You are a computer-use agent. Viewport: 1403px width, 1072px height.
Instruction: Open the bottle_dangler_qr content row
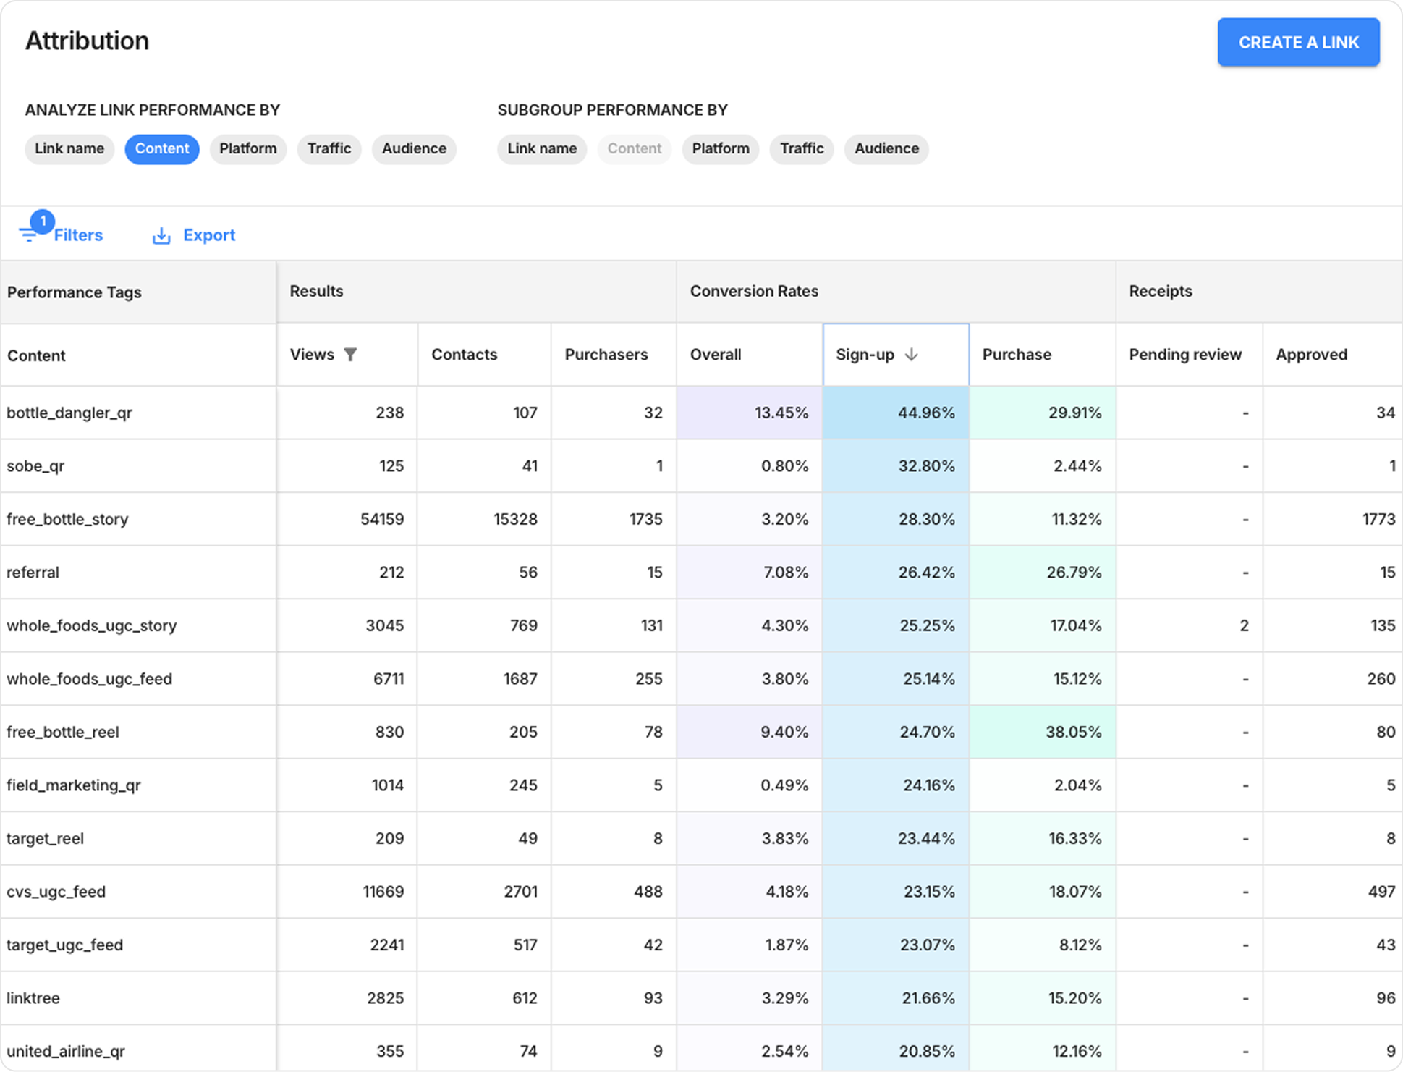(69, 413)
